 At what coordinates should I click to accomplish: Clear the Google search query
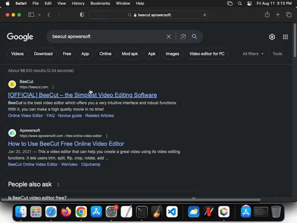click(169, 37)
